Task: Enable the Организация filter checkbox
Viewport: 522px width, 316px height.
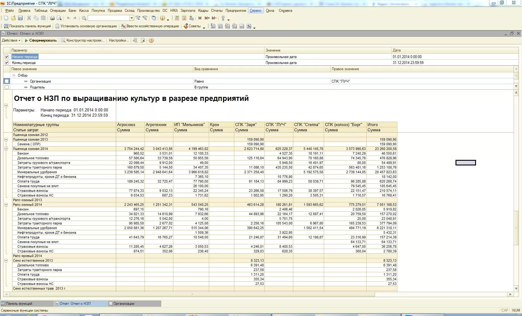Action: 7,81
